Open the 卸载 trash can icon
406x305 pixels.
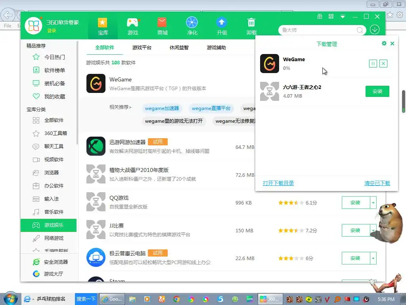point(251,27)
